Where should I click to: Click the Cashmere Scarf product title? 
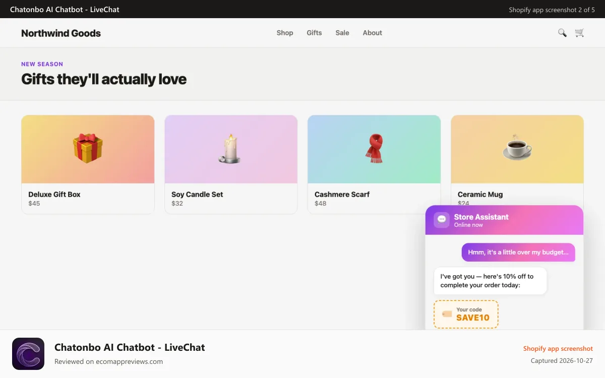pos(342,195)
